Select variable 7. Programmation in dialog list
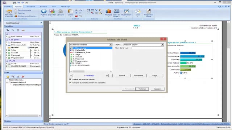This screenshot has width=232, height=130. (x=80, y=61)
